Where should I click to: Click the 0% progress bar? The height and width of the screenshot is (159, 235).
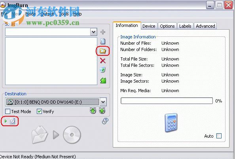(167, 101)
